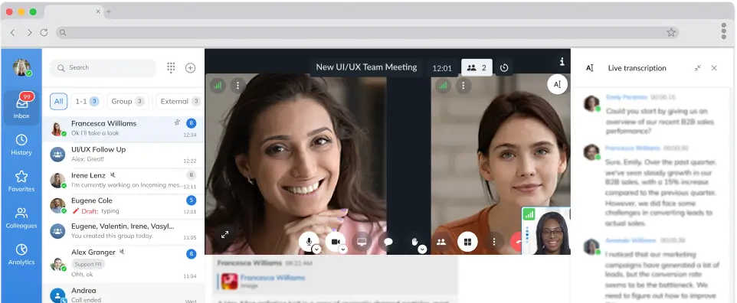Image resolution: width=737 pixels, height=303 pixels.
Task: Open the Andrea conversation
Action: [123, 294]
